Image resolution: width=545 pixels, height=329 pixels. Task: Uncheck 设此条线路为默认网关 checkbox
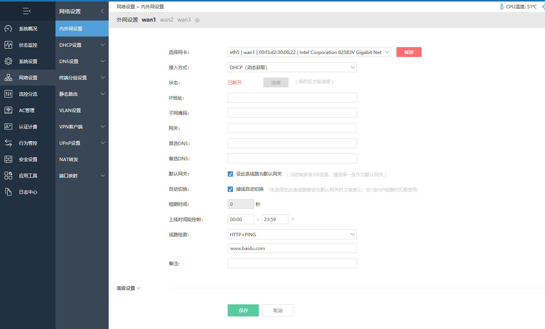click(x=230, y=174)
